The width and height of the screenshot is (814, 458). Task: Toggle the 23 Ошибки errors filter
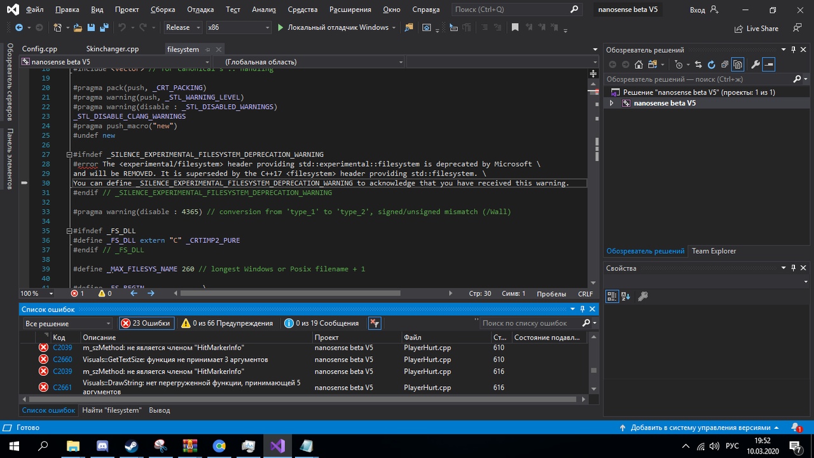click(146, 323)
